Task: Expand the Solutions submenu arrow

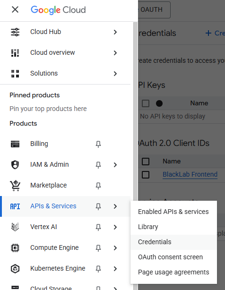Action: click(115, 74)
